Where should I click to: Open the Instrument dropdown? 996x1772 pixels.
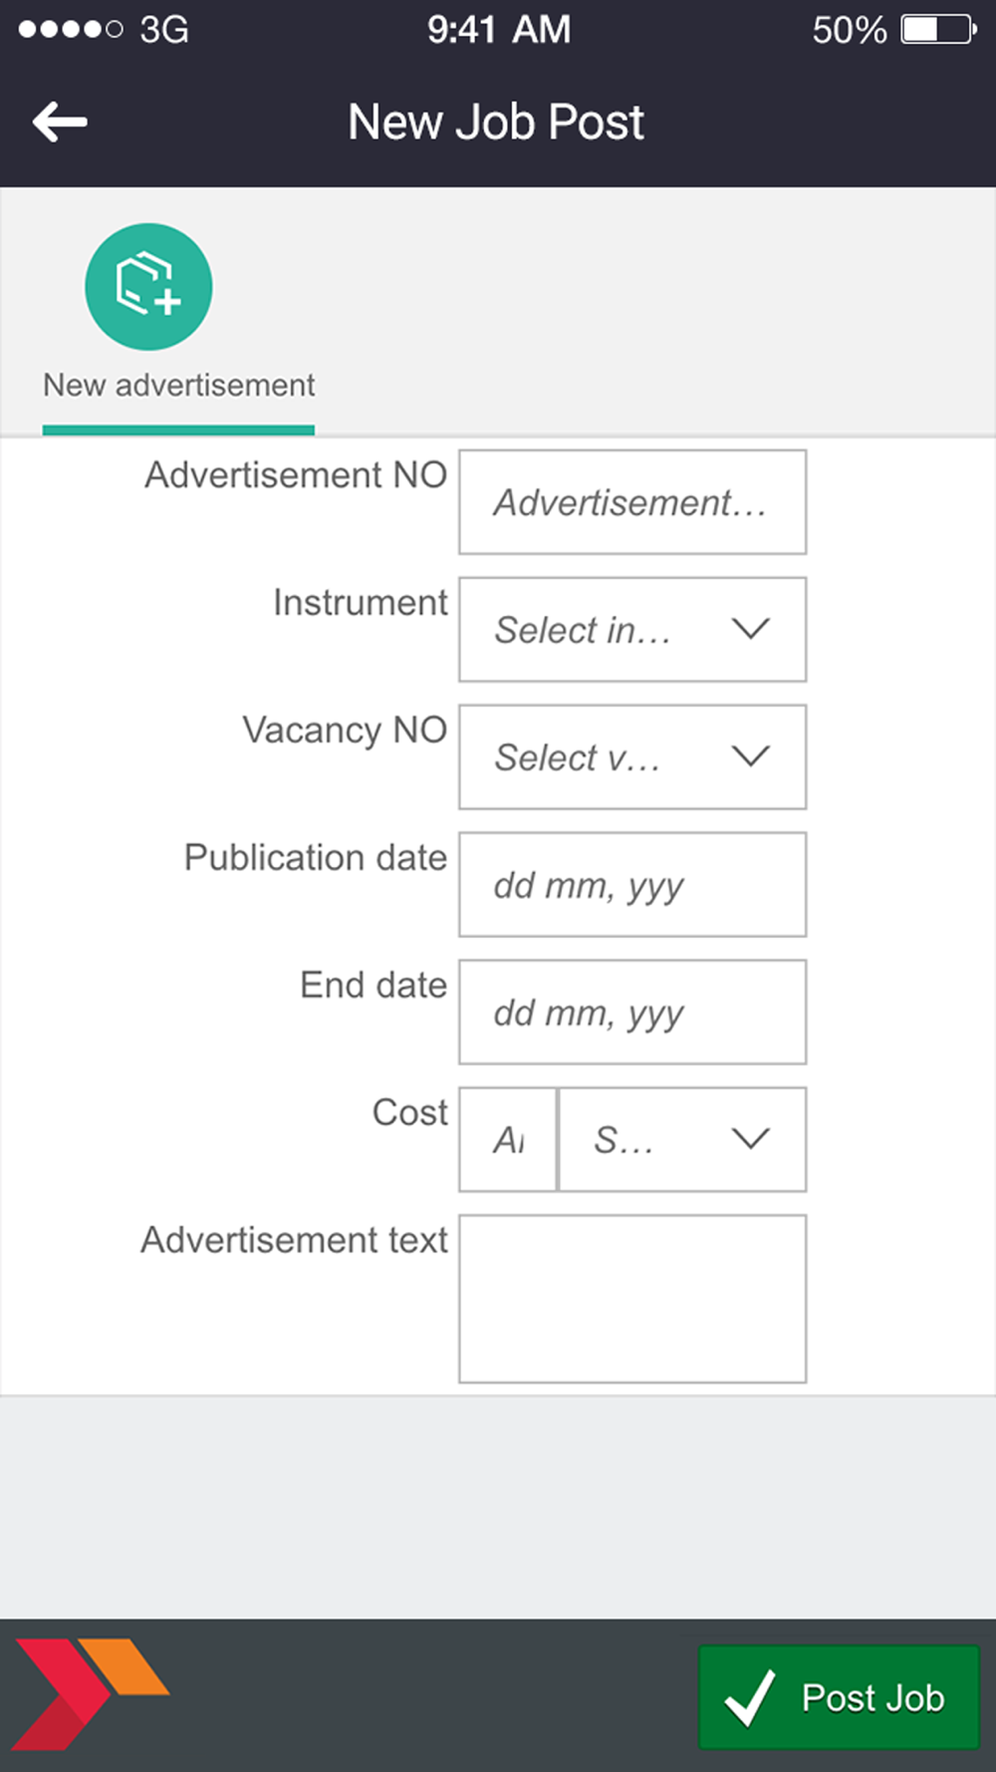(632, 630)
